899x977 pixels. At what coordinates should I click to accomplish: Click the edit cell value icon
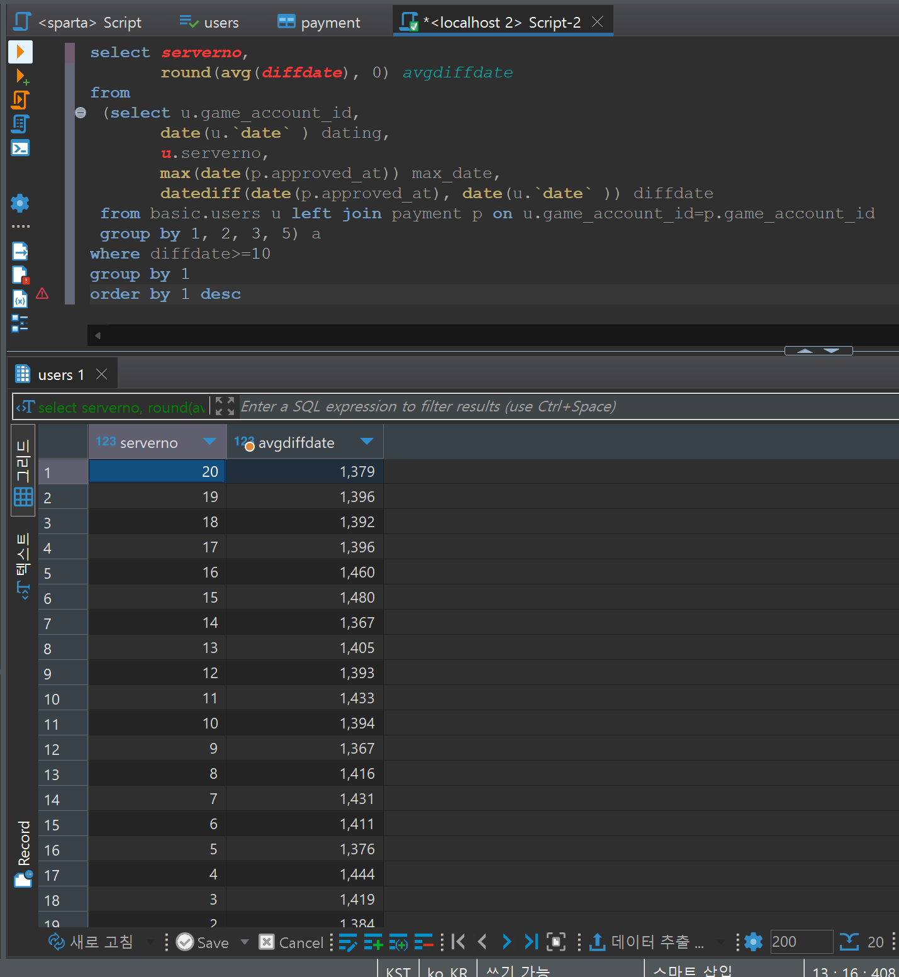348,942
